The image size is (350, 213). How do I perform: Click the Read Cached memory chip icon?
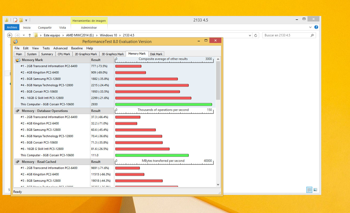pyautogui.click(x=18, y=162)
